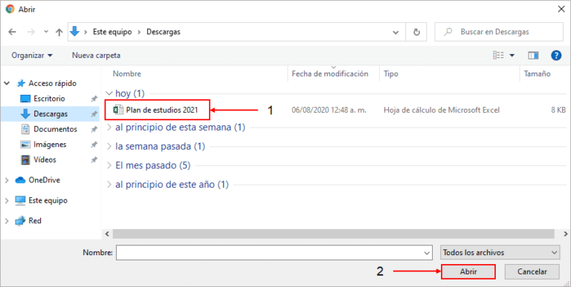571x287 pixels.
Task: Click the Abrir button
Action: (x=468, y=271)
